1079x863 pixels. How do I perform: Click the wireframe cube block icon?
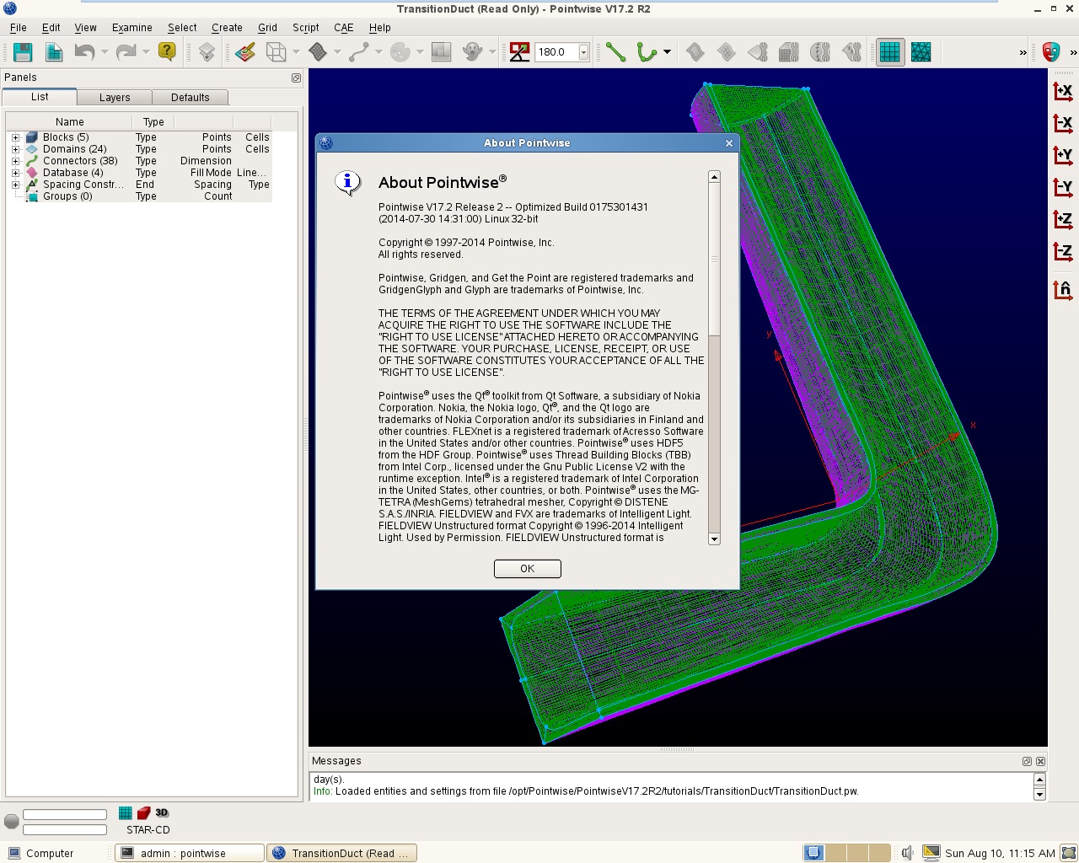276,52
